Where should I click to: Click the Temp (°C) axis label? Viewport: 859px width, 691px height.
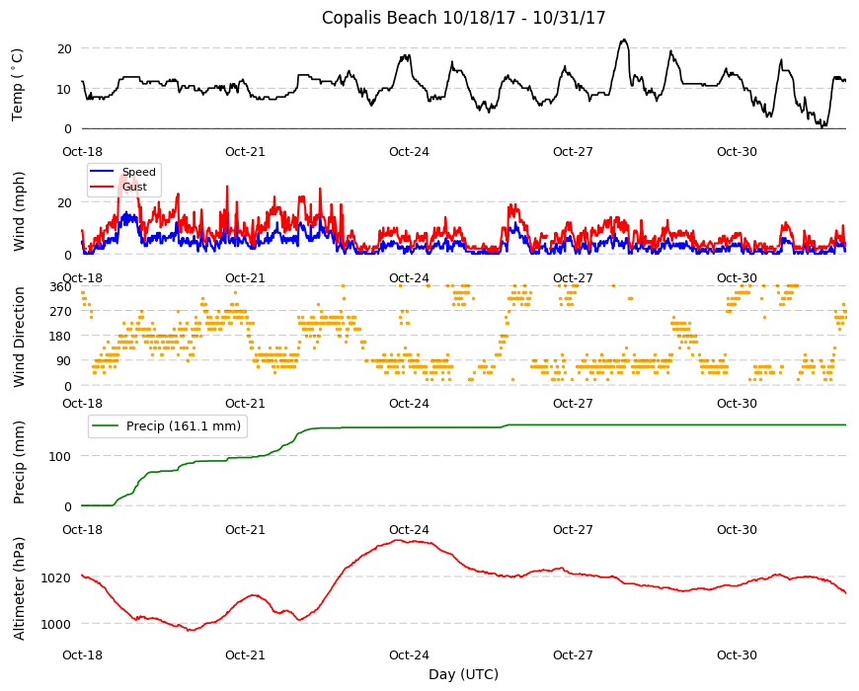click(x=18, y=85)
